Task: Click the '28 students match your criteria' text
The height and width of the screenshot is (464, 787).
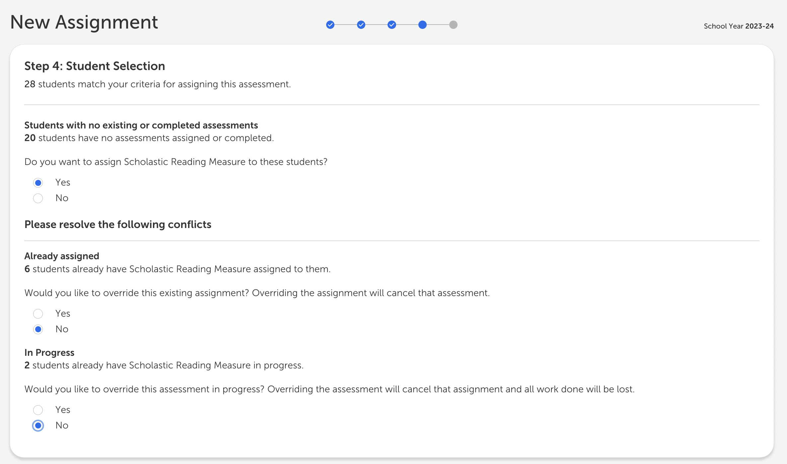Action: [x=158, y=84]
